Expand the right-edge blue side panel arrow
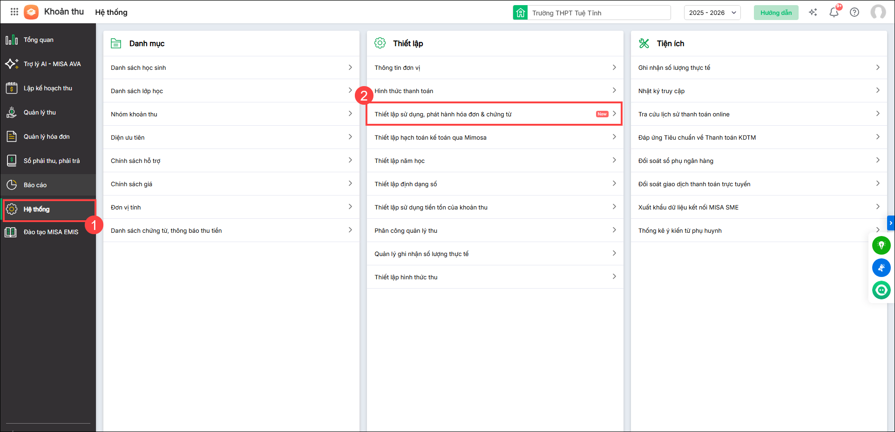 pos(890,223)
